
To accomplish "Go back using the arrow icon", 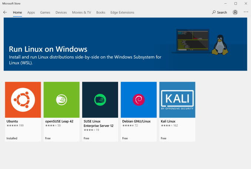I will point(5,12).
